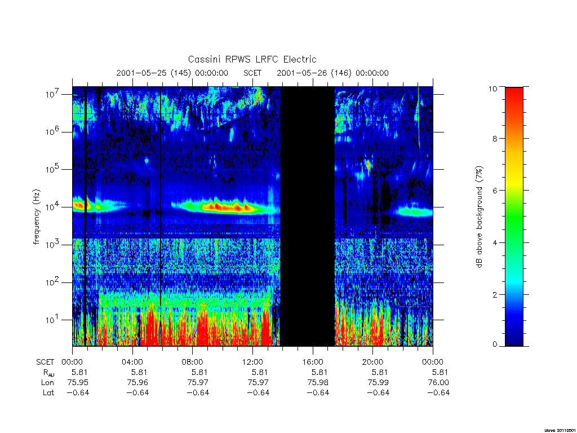
Task: Click the 'dB above background (7%)' label
Action: pyautogui.click(x=479, y=217)
